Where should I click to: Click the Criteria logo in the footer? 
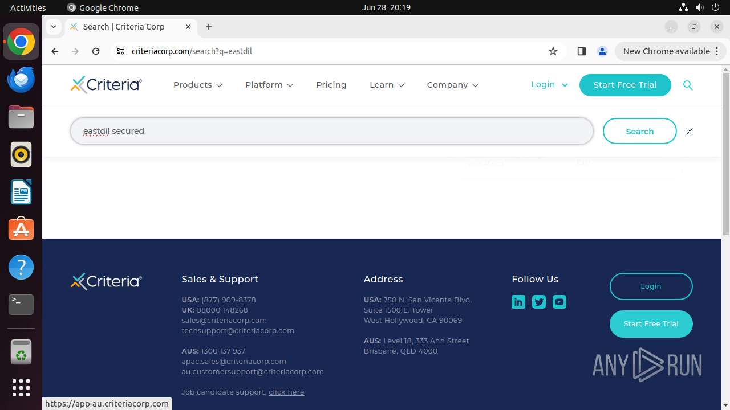click(x=106, y=281)
